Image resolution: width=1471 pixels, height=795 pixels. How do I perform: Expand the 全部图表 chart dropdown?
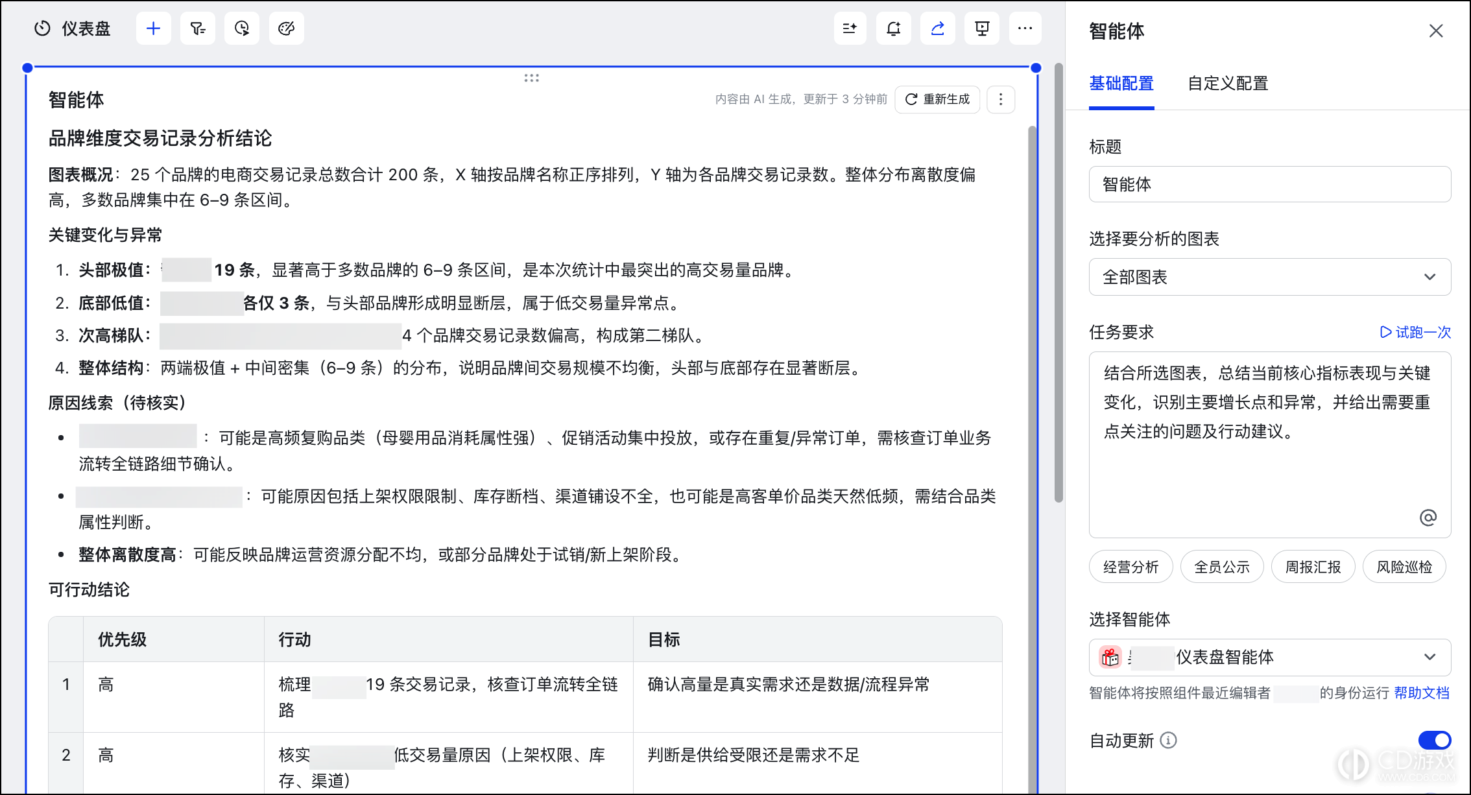point(1270,277)
